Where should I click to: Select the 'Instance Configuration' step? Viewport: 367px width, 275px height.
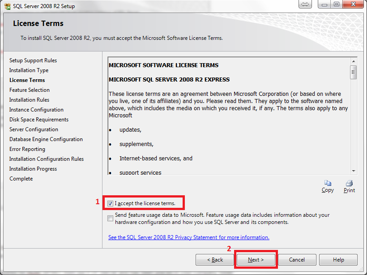coord(36,110)
